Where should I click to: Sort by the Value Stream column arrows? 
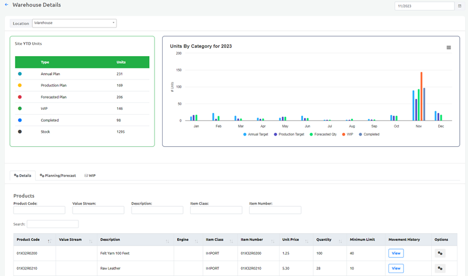coord(91,240)
